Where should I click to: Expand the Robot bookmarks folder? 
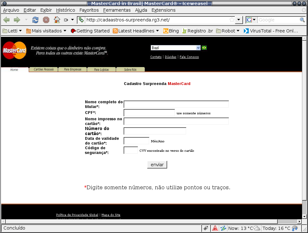(x=228, y=31)
